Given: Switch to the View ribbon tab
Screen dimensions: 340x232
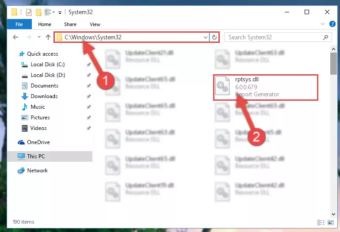Looking at the screenshot, I should tap(95, 24).
